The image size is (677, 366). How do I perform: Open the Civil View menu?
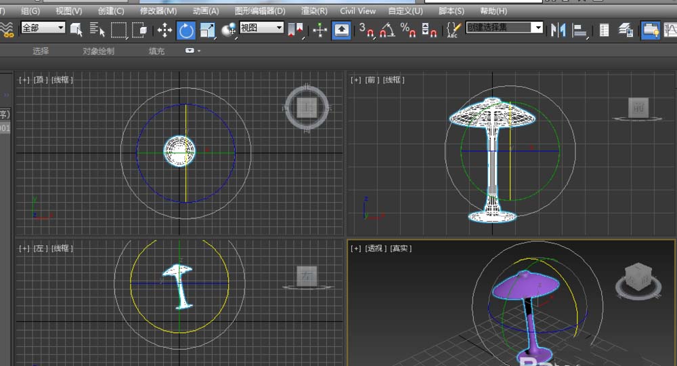(x=357, y=11)
